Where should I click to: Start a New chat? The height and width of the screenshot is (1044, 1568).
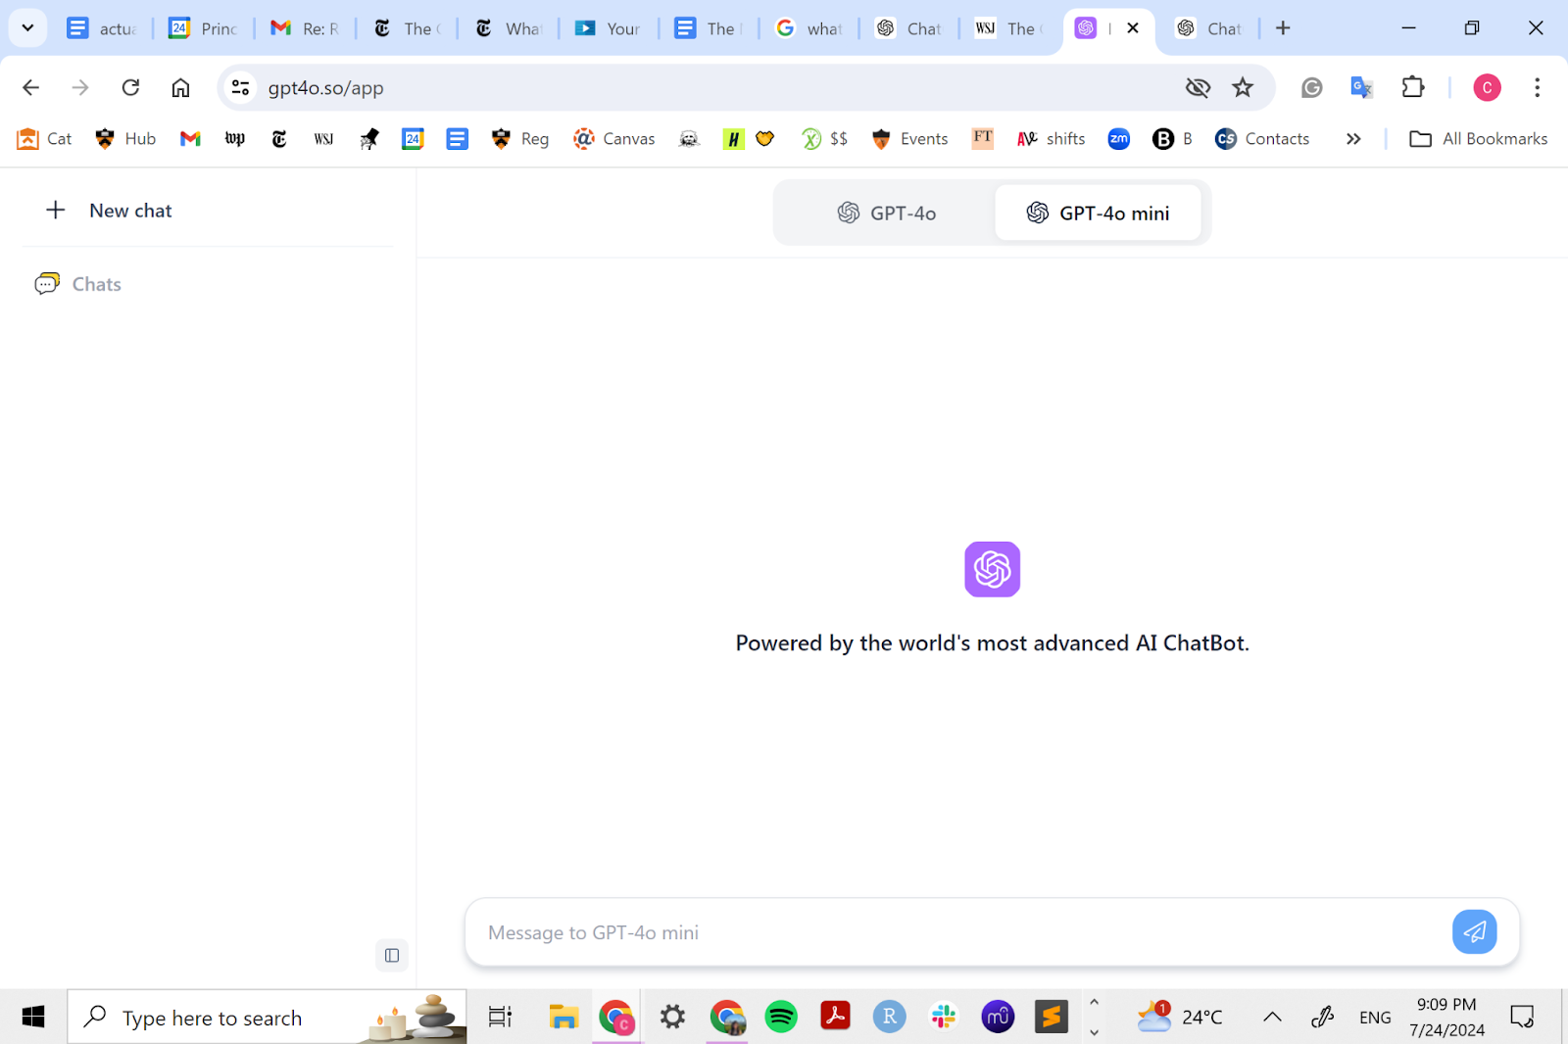pos(109,211)
